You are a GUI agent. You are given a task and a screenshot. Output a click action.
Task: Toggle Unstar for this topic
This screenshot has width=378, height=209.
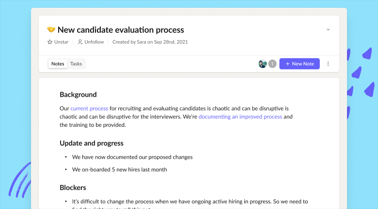pyautogui.click(x=58, y=42)
